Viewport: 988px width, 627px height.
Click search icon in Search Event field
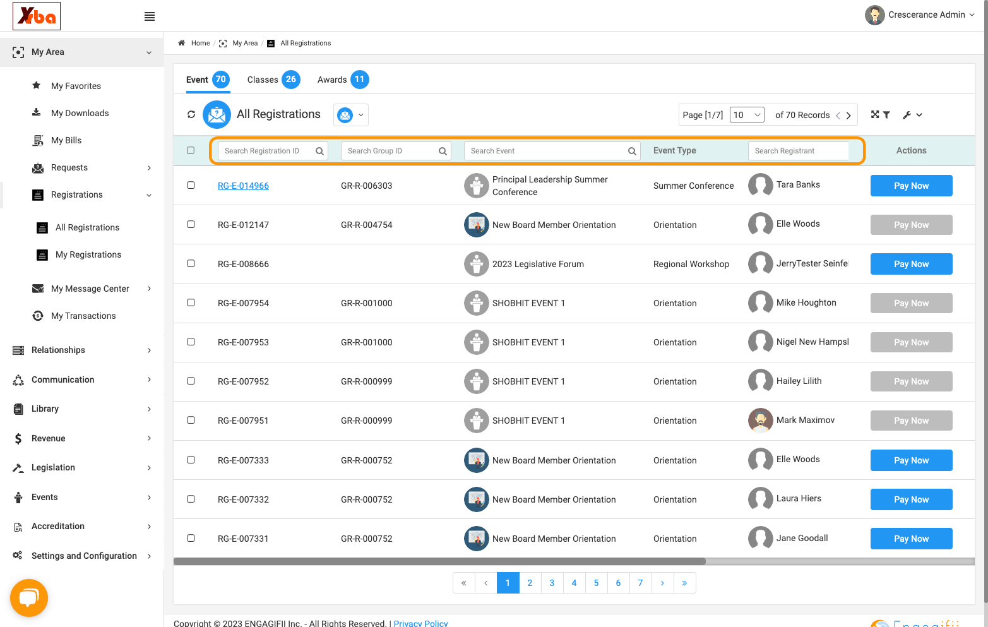tap(632, 151)
